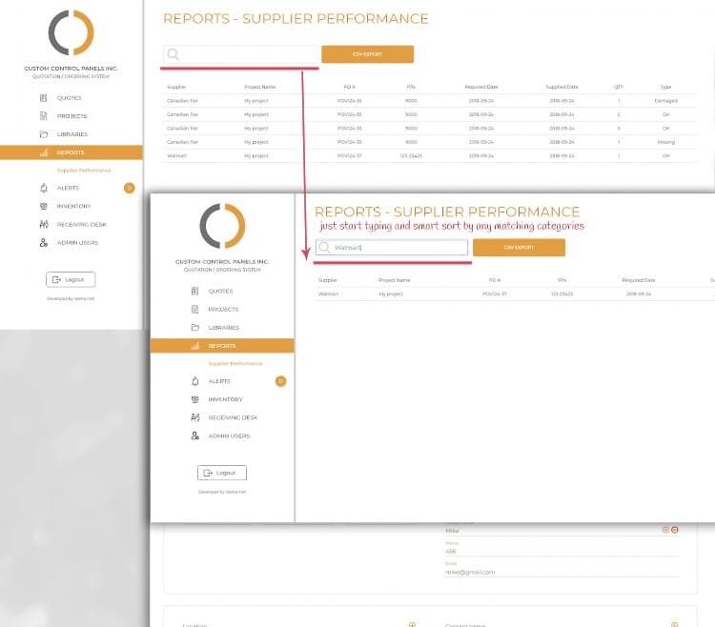715x627 pixels.
Task: Click the QTY column header in the back window
Action: [x=619, y=87]
